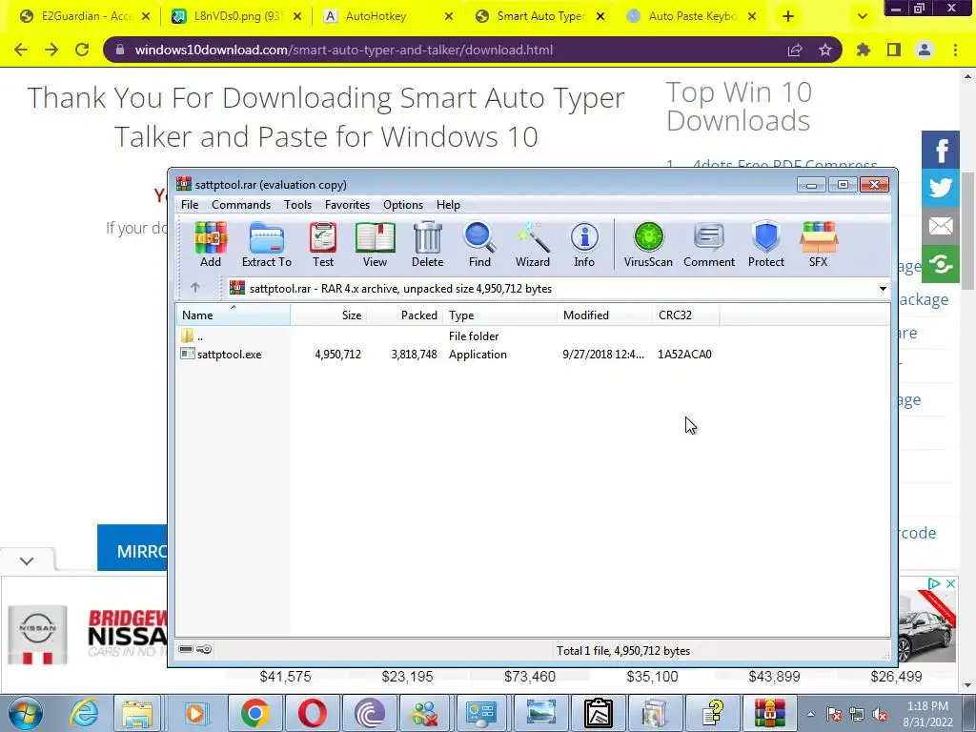This screenshot has height=732, width=976.
Task: Show hidden system tray icons
Action: click(x=810, y=714)
